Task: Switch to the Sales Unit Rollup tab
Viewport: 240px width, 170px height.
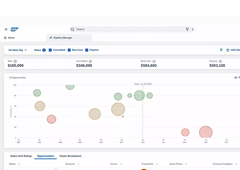Action: [x=21, y=156]
